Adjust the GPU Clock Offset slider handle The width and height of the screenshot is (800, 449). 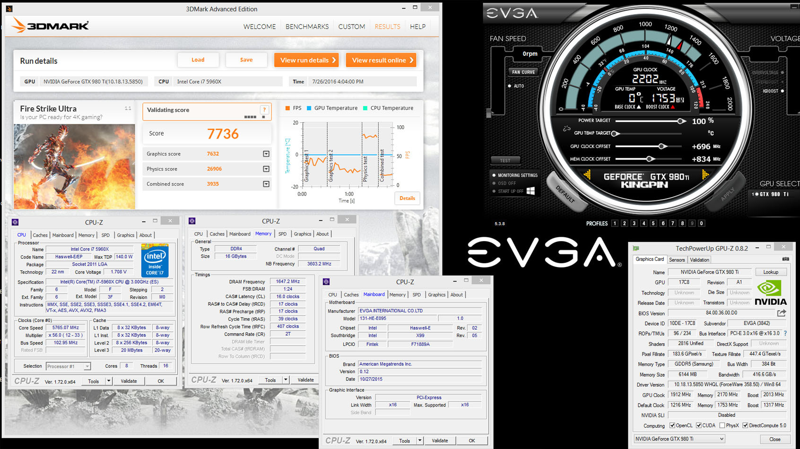point(662,147)
